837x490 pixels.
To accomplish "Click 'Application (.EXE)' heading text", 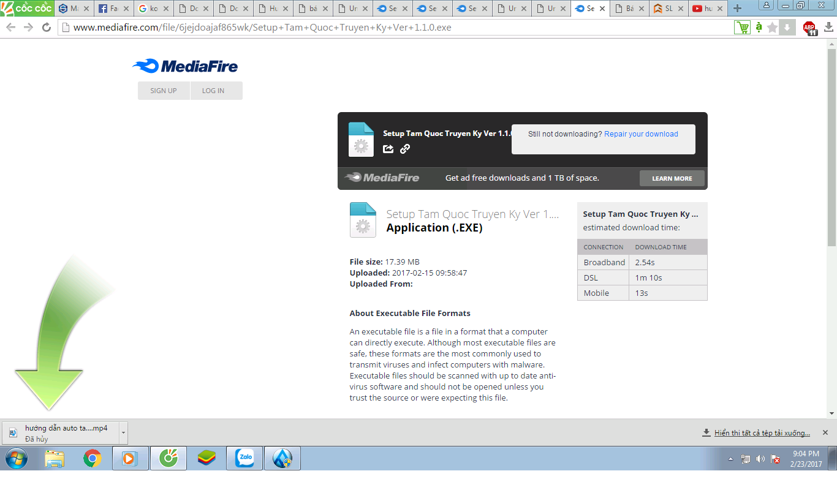I will [x=434, y=228].
